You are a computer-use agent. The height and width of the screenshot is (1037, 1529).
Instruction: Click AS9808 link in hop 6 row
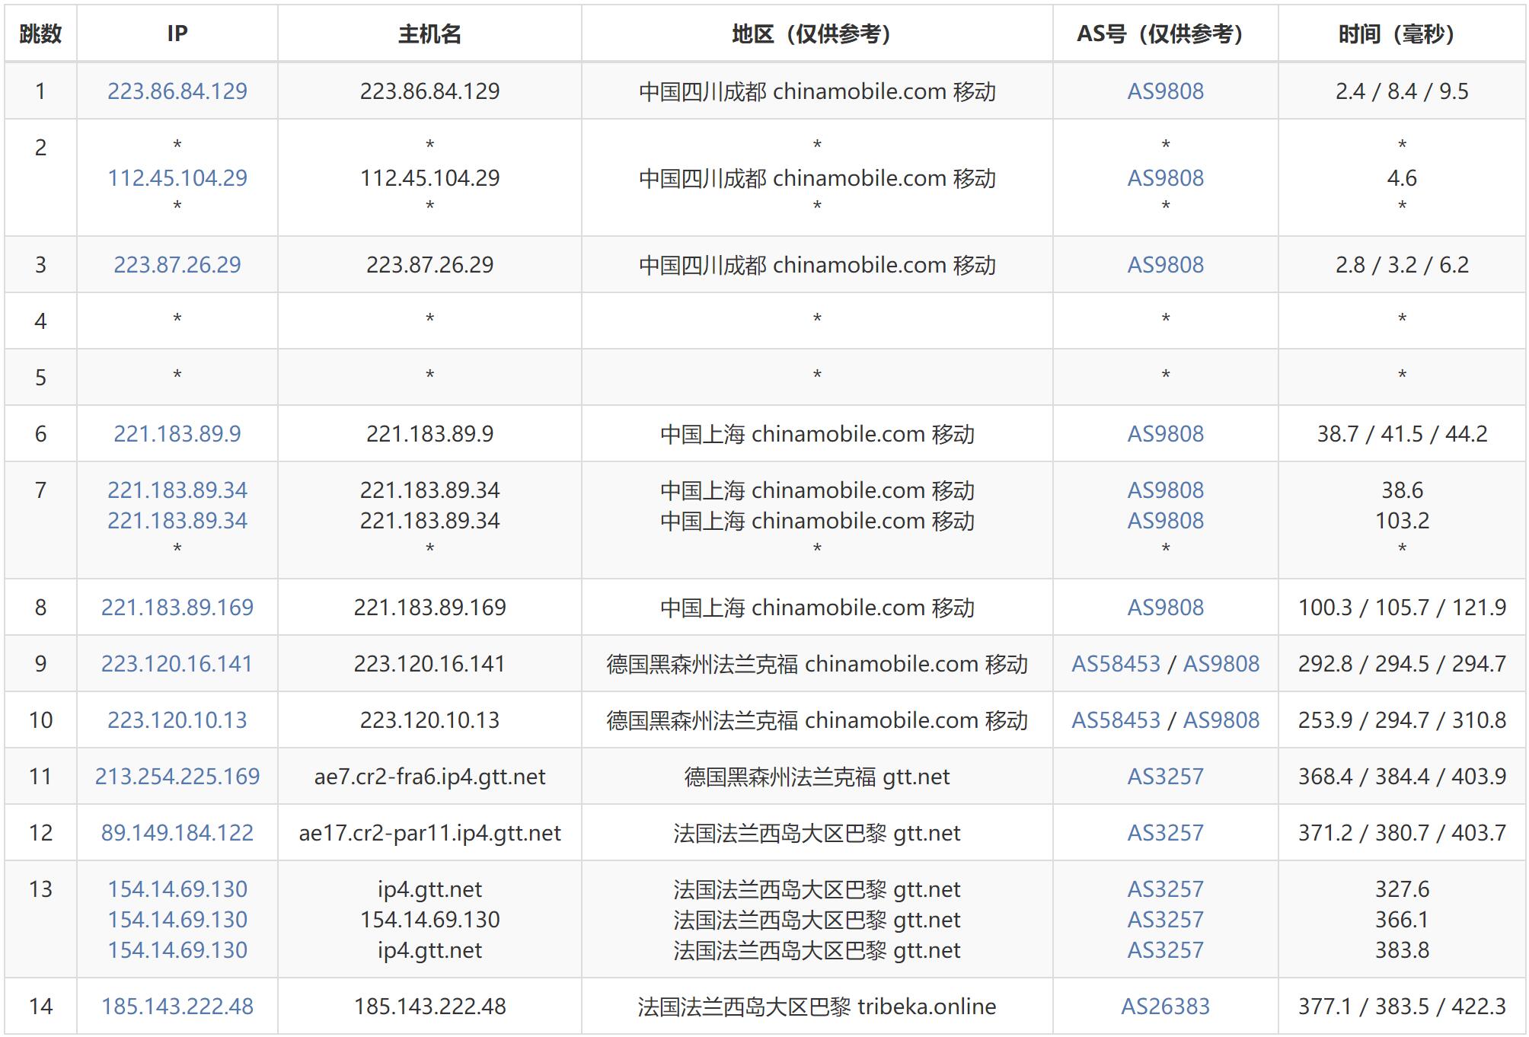(x=1166, y=434)
